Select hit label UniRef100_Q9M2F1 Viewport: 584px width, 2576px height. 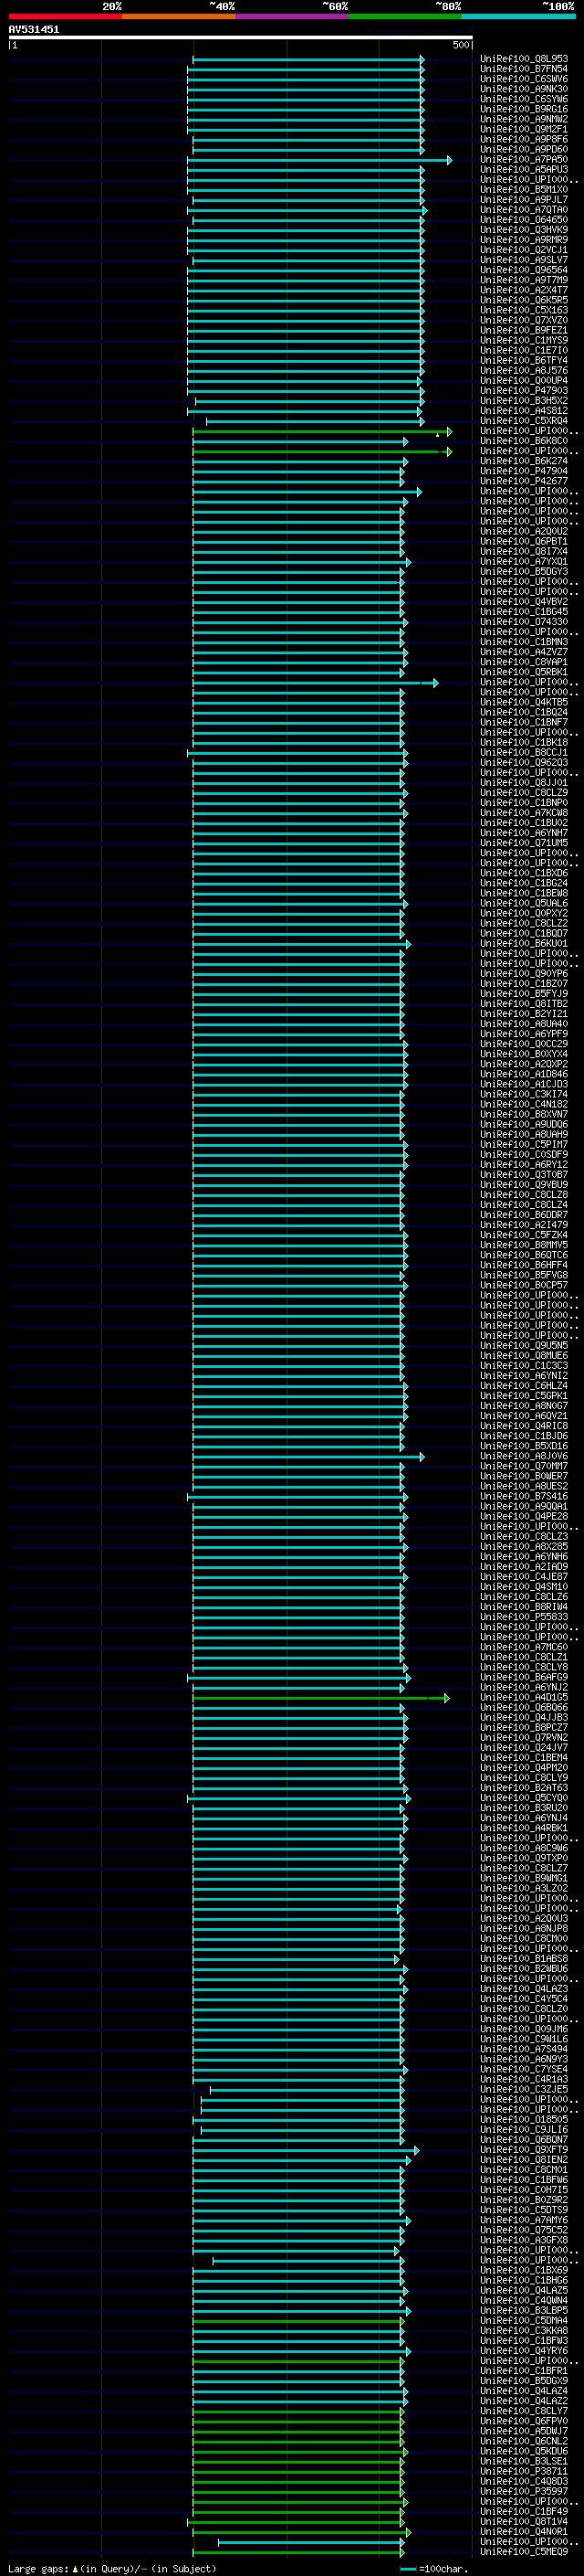click(x=524, y=129)
